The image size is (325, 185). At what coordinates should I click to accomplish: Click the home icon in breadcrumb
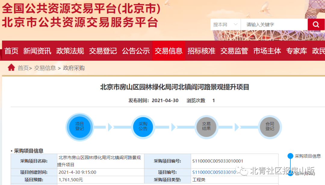(x=11, y=68)
